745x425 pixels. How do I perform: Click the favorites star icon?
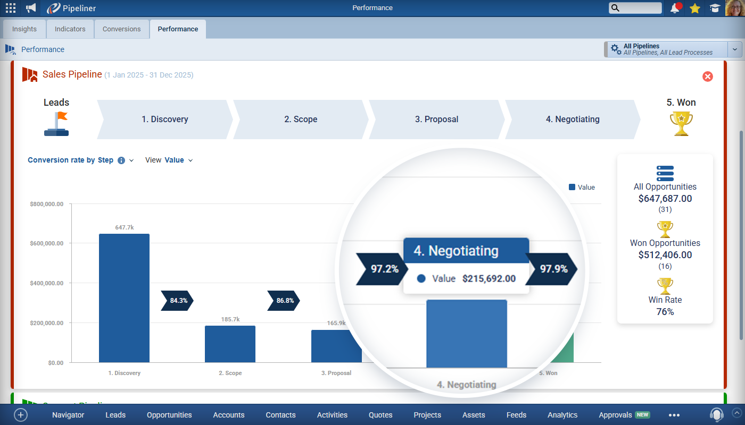[x=694, y=8]
